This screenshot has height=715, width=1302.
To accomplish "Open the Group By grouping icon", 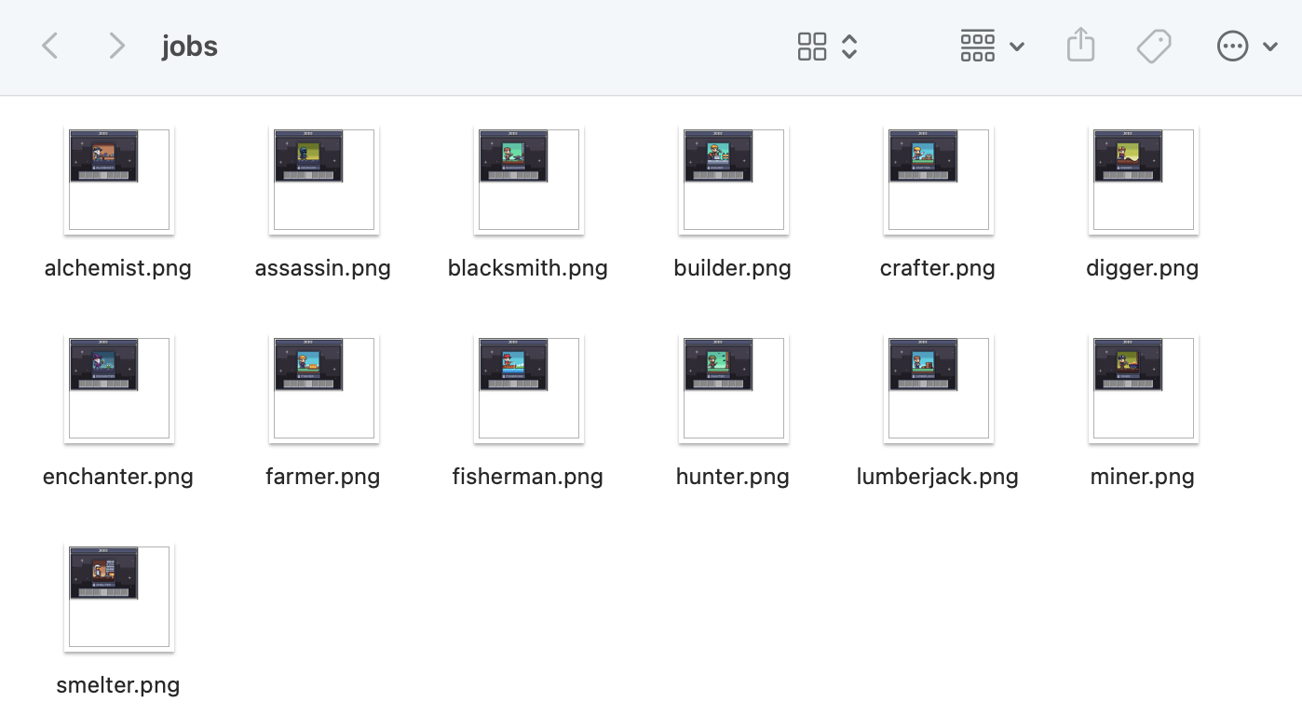I will (977, 46).
